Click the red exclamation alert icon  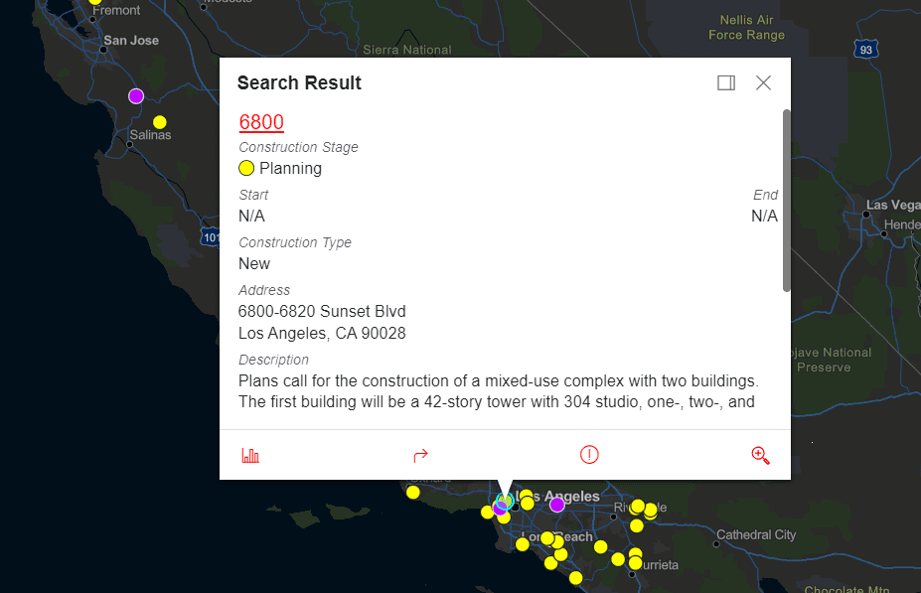pos(589,455)
